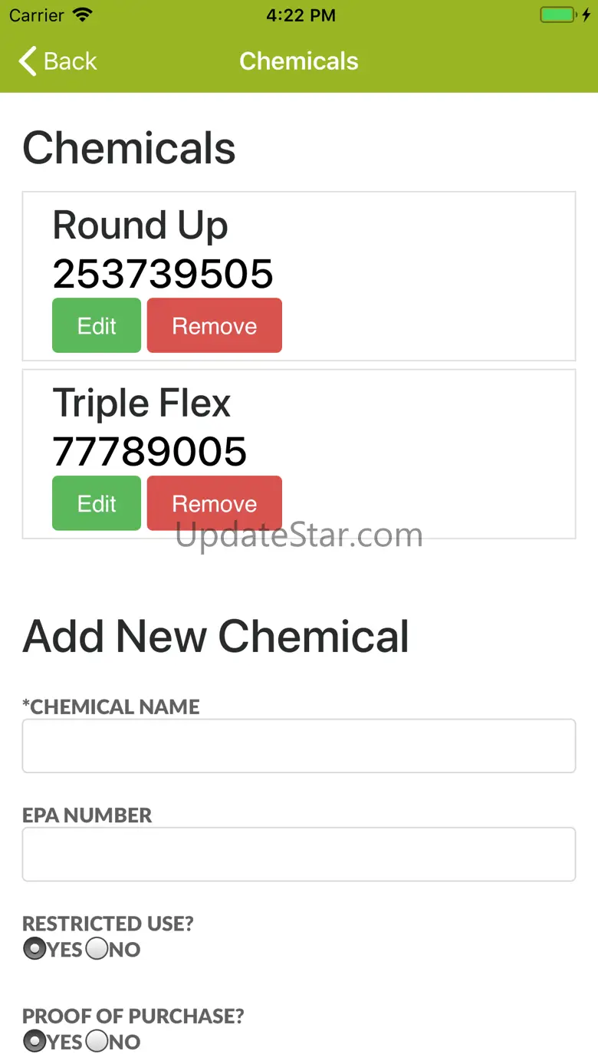Choose No for Proof of Purchase
Screen dimensions: 598x1064
click(x=97, y=1041)
